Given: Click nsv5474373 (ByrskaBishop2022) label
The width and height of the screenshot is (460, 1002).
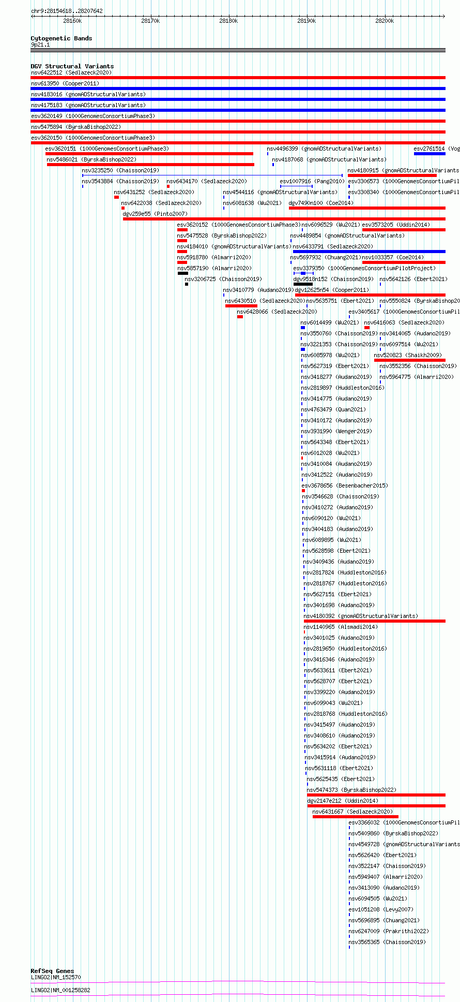Looking at the screenshot, I should click(x=351, y=790).
